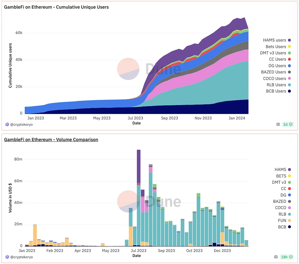The height and width of the screenshot is (264, 299).
Task: Click the purple HAMS color dot in the volume legend
Action: 289,169
